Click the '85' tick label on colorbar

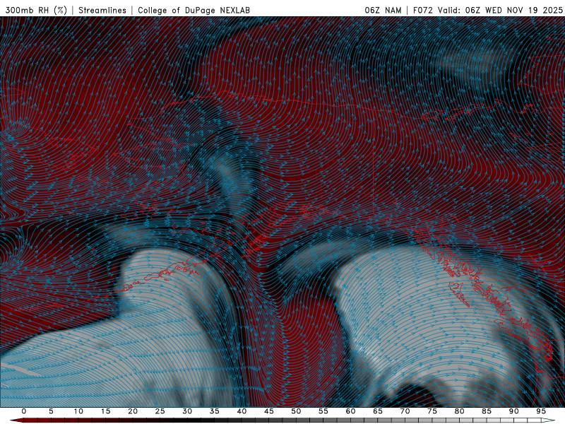[x=487, y=411]
